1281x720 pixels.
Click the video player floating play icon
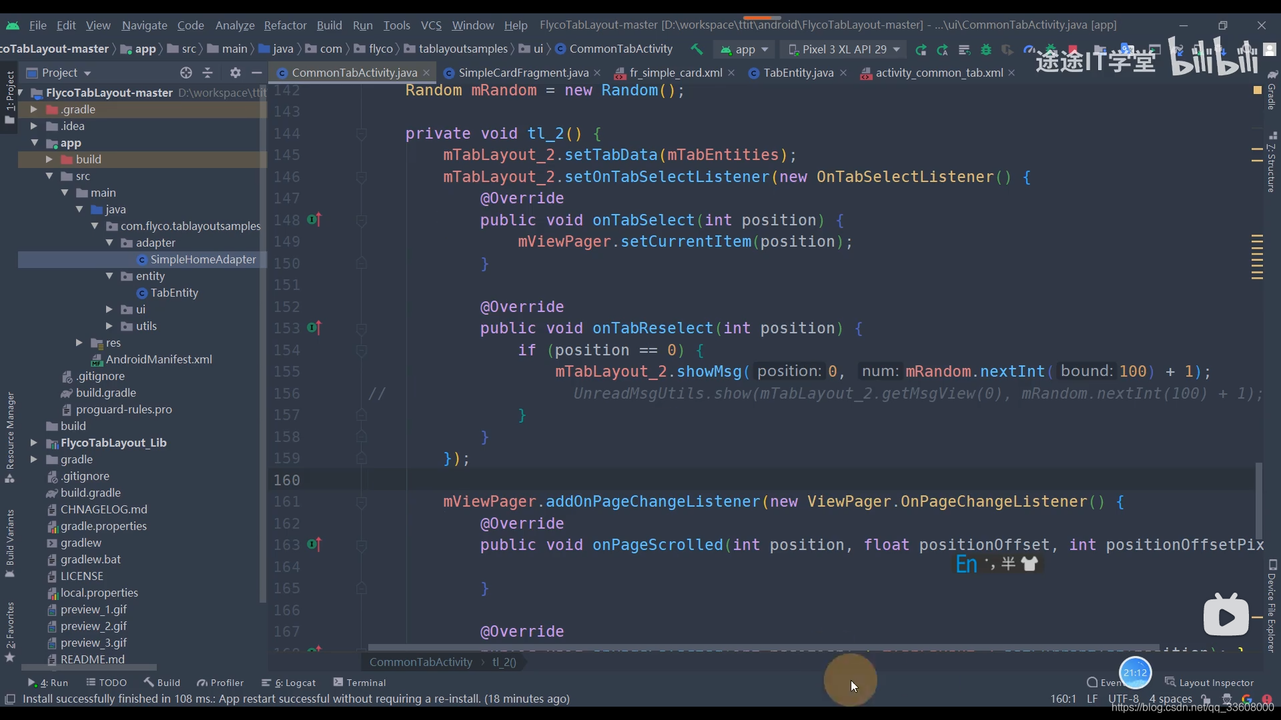1226,615
